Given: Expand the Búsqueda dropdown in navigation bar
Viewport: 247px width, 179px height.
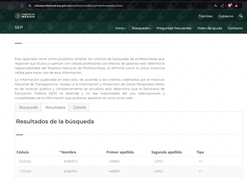Looking at the screenshot, I should [141, 28].
